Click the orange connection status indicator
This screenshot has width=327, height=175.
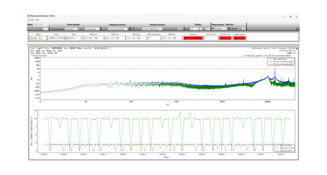pyautogui.click(x=295, y=51)
